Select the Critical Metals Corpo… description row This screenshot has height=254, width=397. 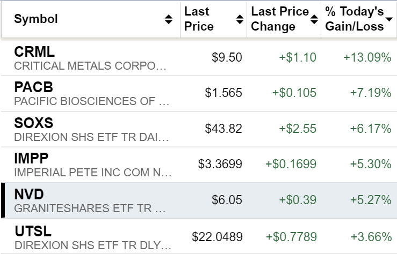coord(91,66)
